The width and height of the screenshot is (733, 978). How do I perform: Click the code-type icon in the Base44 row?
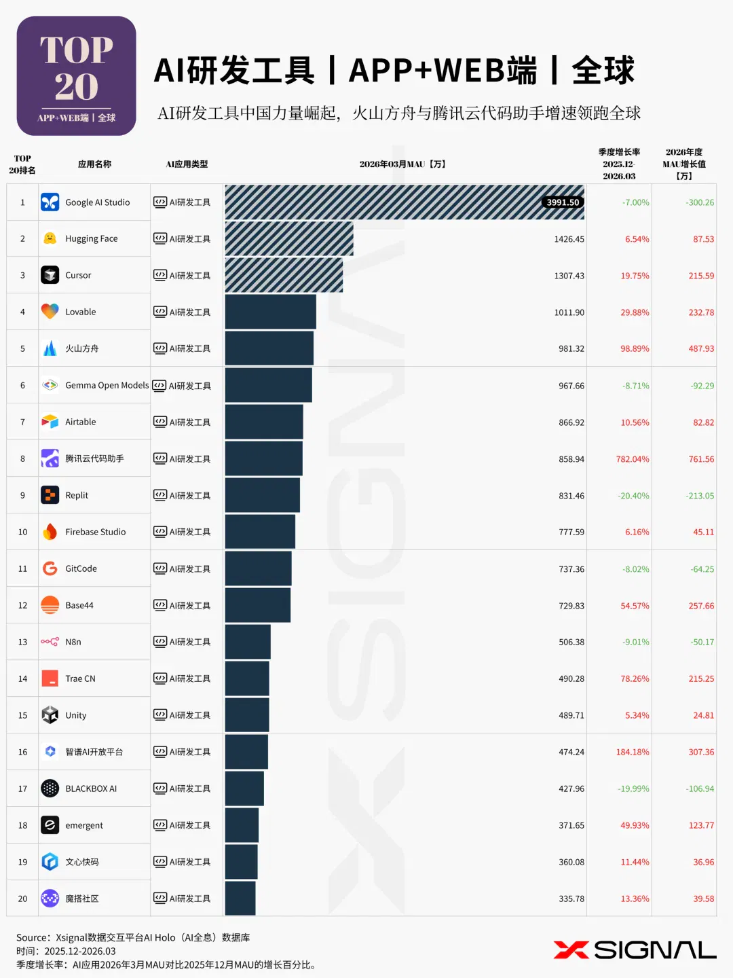pyautogui.click(x=160, y=605)
